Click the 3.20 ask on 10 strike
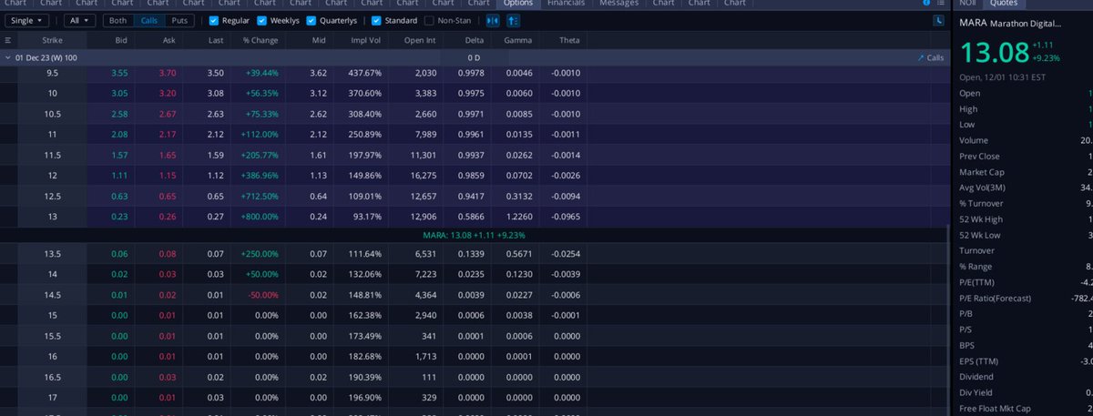 pos(167,93)
